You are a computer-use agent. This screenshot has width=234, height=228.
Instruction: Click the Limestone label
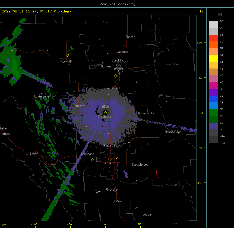coord(42,96)
